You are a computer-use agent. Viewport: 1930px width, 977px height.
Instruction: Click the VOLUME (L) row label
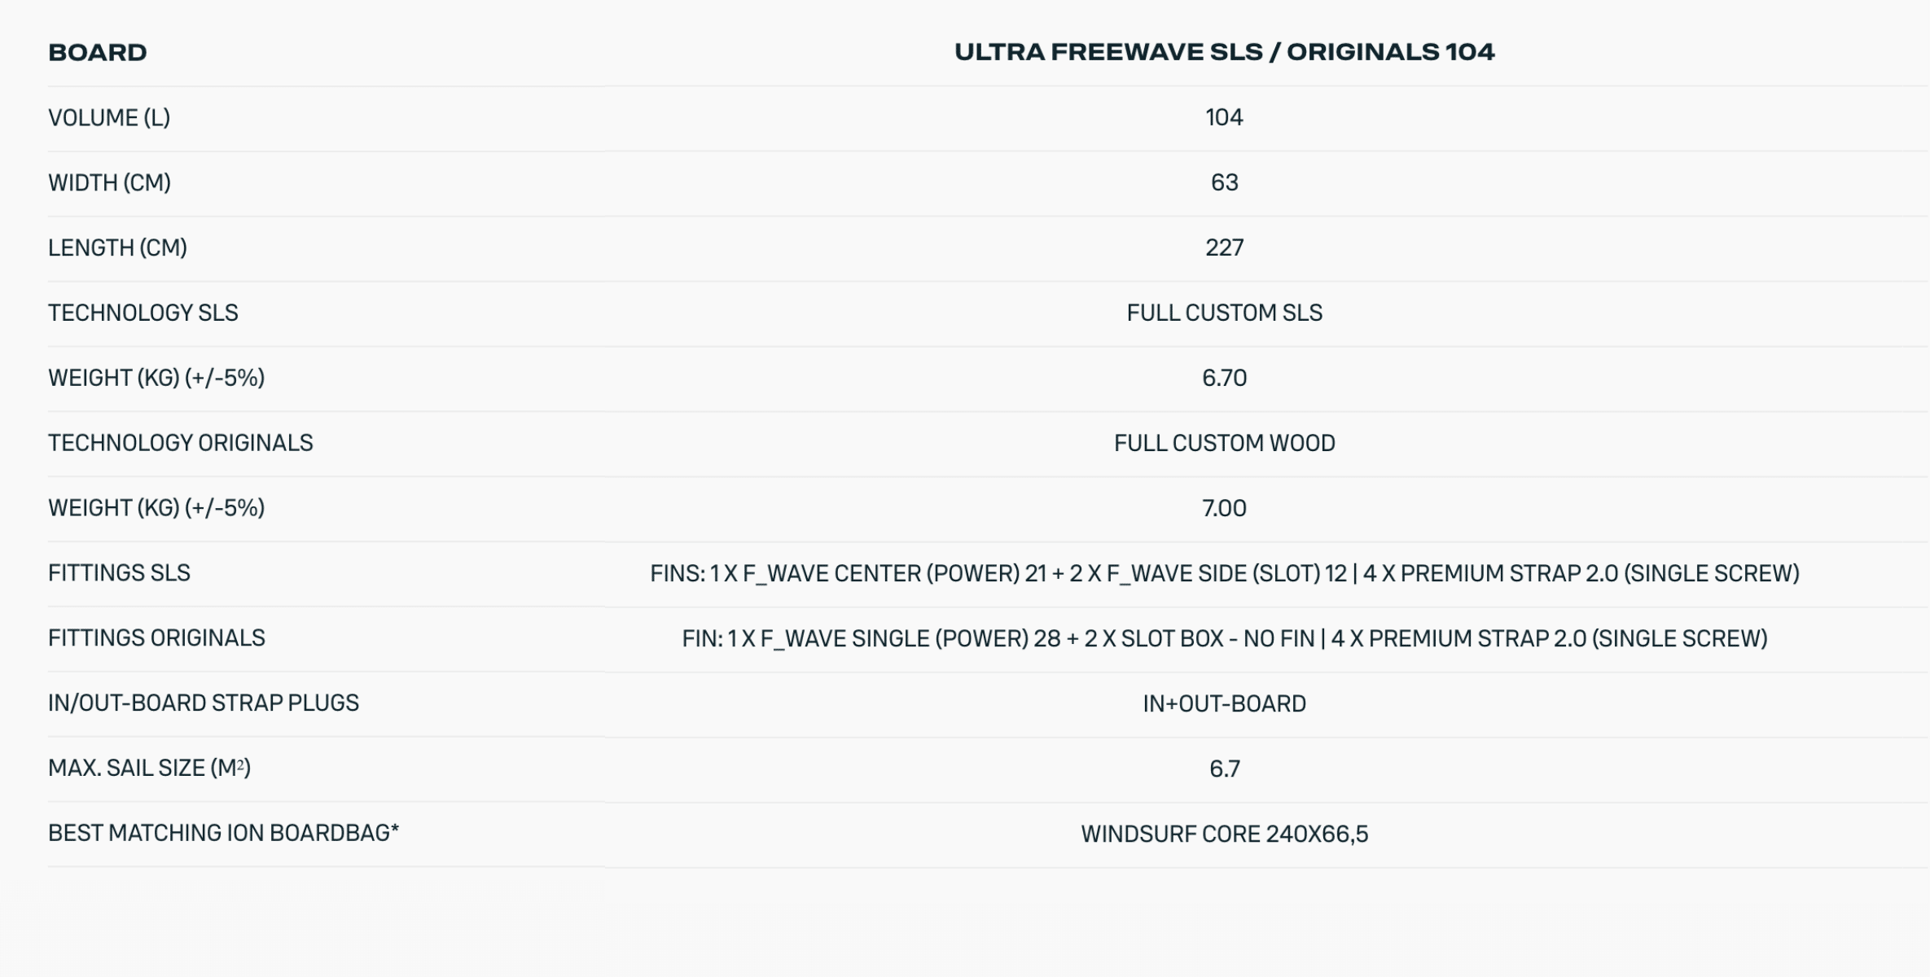click(x=109, y=118)
